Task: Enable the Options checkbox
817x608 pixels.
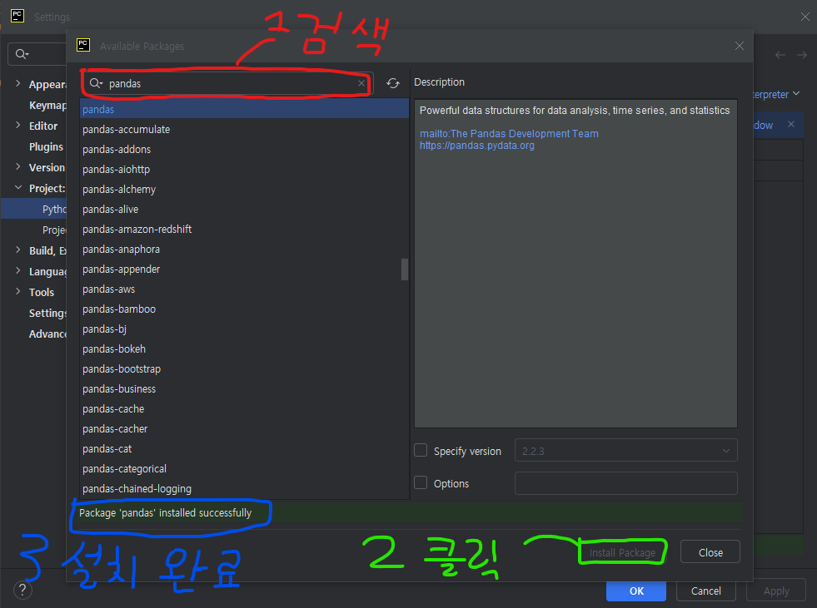Action: (421, 482)
